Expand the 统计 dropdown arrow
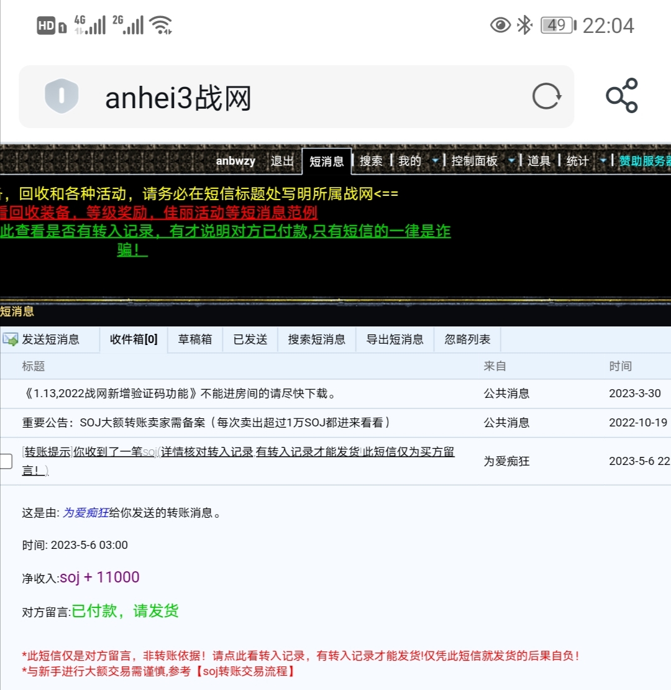Viewport: 671px width, 690px height. [x=602, y=161]
